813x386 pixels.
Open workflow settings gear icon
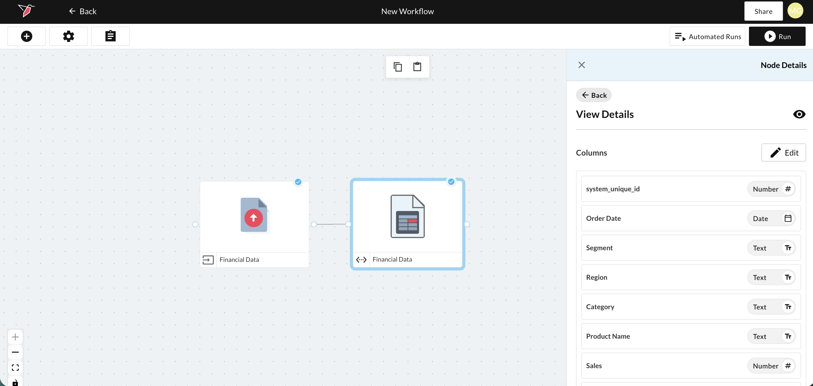[x=69, y=36]
